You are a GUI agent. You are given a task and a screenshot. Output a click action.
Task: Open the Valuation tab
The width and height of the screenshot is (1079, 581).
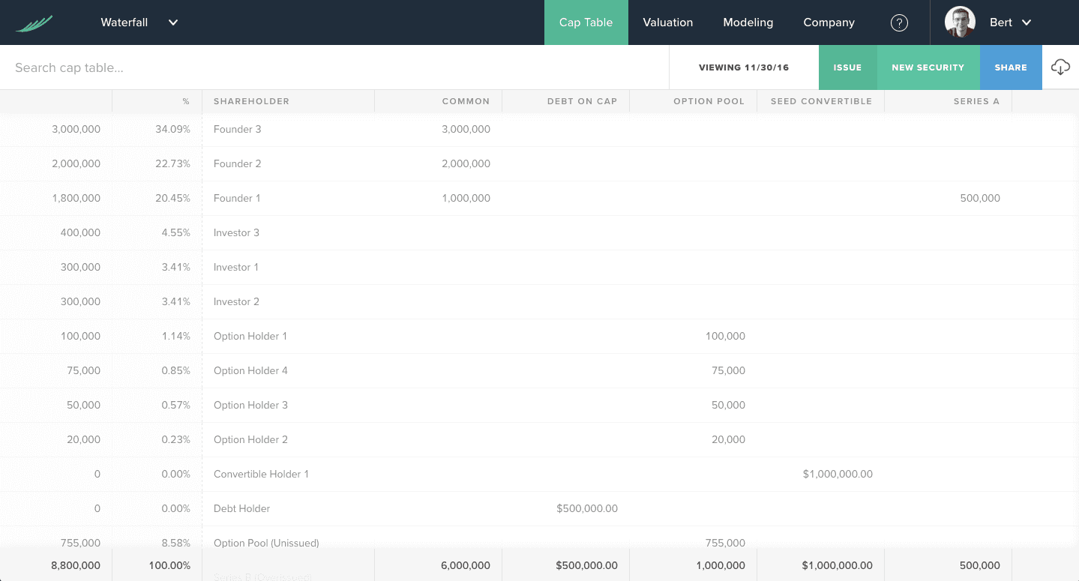click(667, 22)
